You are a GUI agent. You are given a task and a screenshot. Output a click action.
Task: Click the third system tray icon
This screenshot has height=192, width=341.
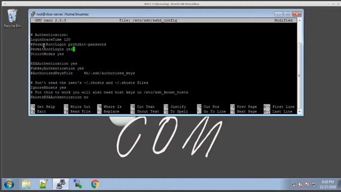307,185
